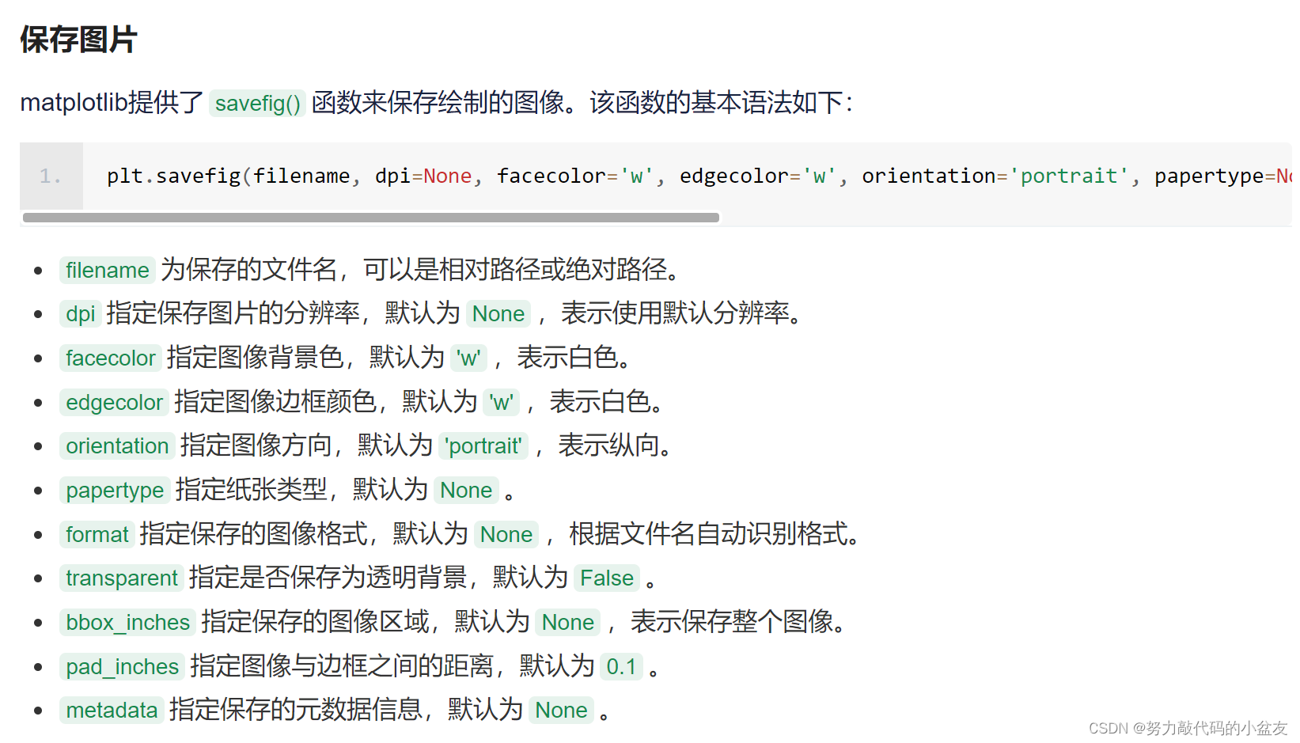Viewport: 1300px width, 743px height.
Task: Select the facecolor parameter tag
Action: (x=110, y=358)
